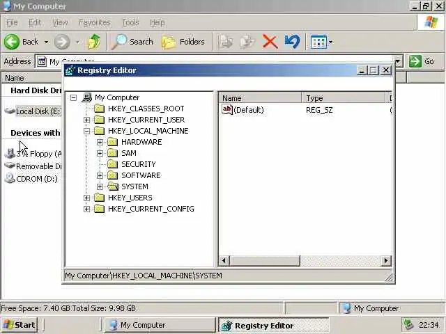Expand the HKEY_CURRENT_CONFIG key
Viewport: 446px width, 334px height.
point(86,209)
